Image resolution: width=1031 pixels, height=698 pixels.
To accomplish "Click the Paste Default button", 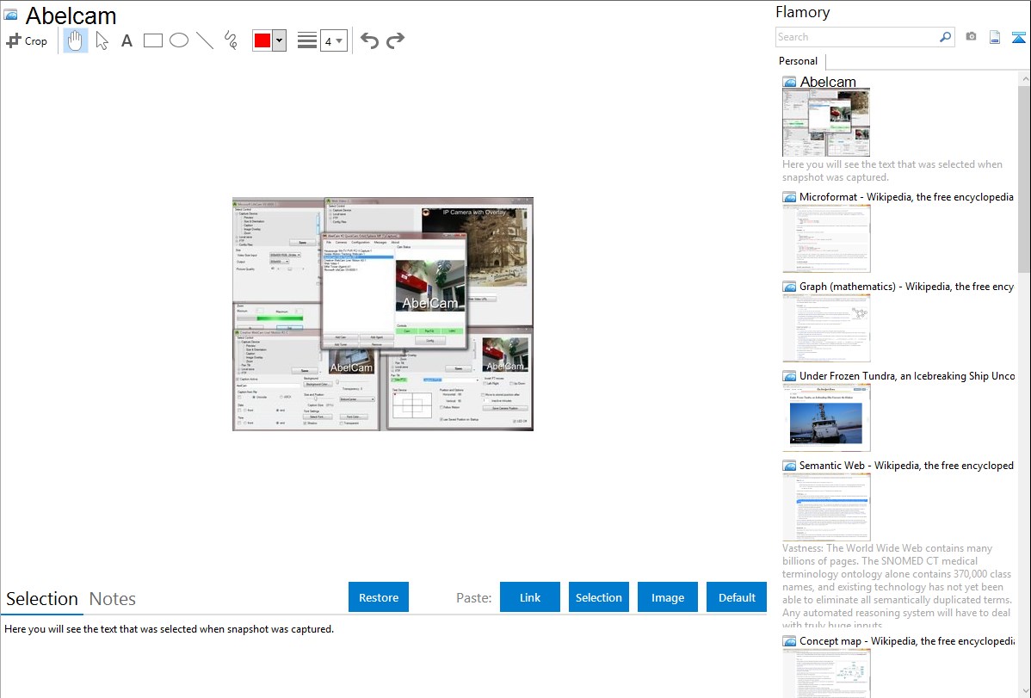I will point(737,597).
